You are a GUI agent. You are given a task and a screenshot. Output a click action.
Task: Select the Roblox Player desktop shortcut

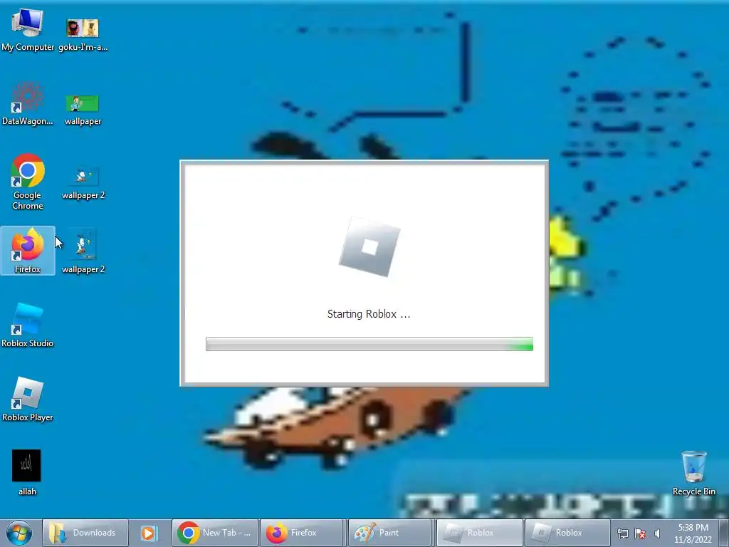28,399
